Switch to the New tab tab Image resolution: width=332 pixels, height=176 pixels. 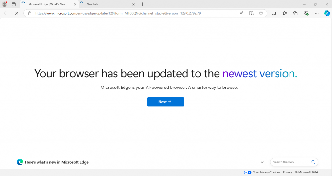pyautogui.click(x=104, y=4)
